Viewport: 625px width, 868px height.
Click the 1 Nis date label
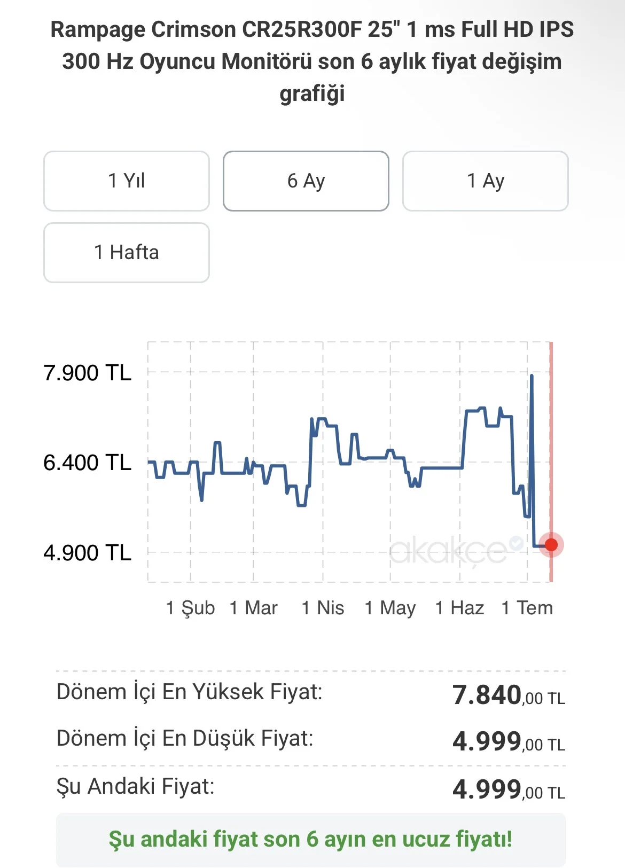tap(323, 608)
